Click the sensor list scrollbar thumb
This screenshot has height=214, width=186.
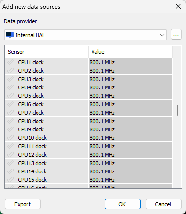point(177,110)
